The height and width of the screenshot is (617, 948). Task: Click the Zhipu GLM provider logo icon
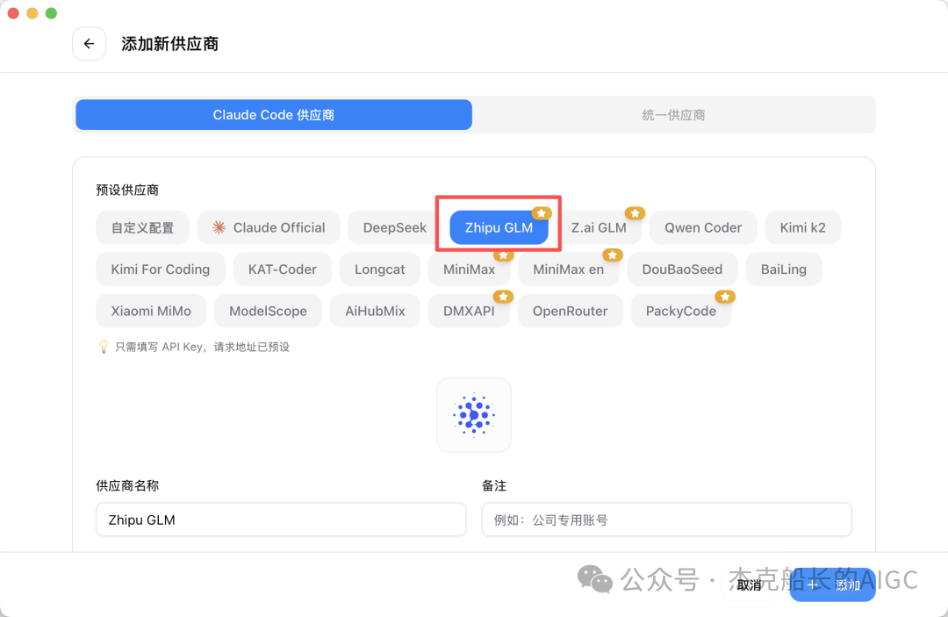[474, 415]
